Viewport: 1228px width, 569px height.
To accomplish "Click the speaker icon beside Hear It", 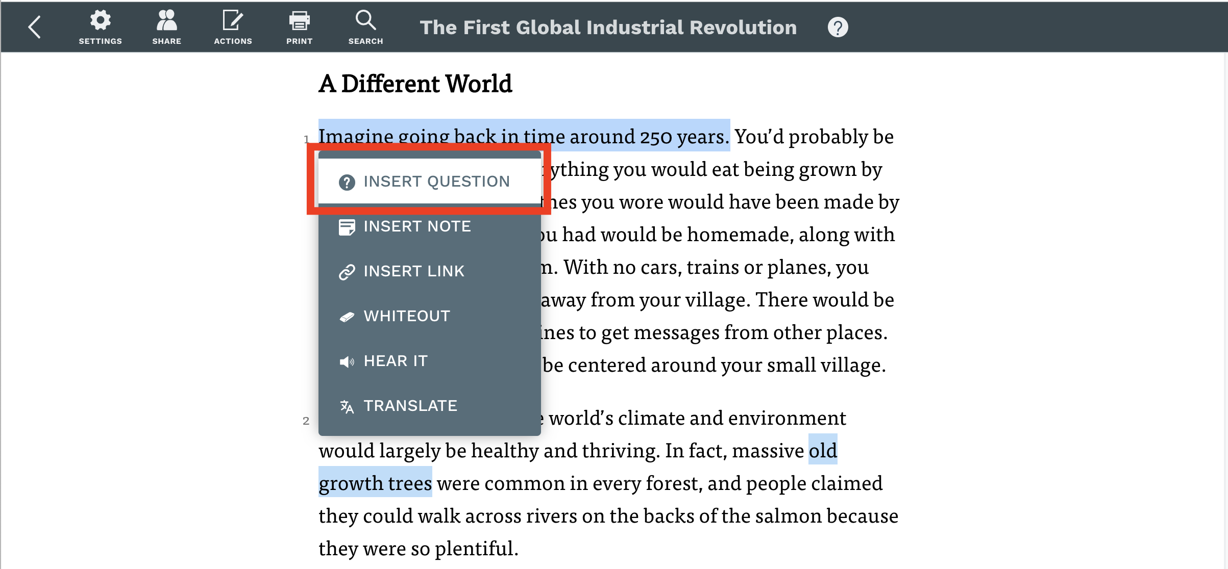I will coord(347,362).
